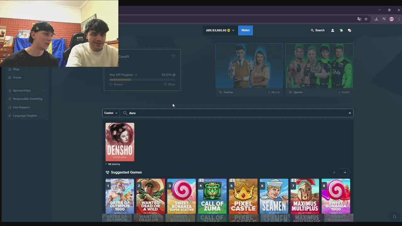Click the '42 playing' label under Densho
Viewport: 402px width, 226px height.
(114, 164)
